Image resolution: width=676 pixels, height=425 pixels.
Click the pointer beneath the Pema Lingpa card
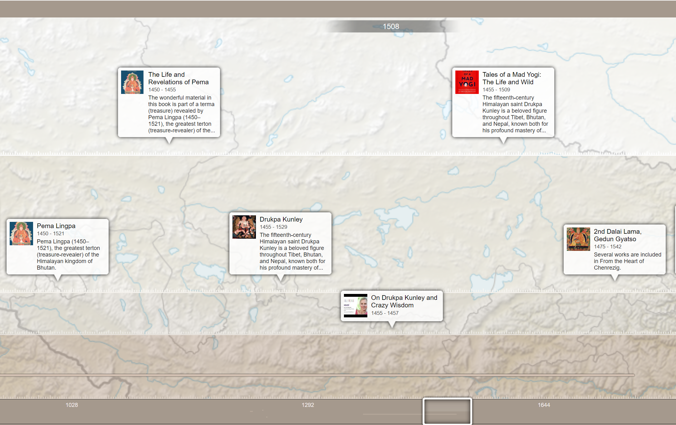pyautogui.click(x=58, y=278)
